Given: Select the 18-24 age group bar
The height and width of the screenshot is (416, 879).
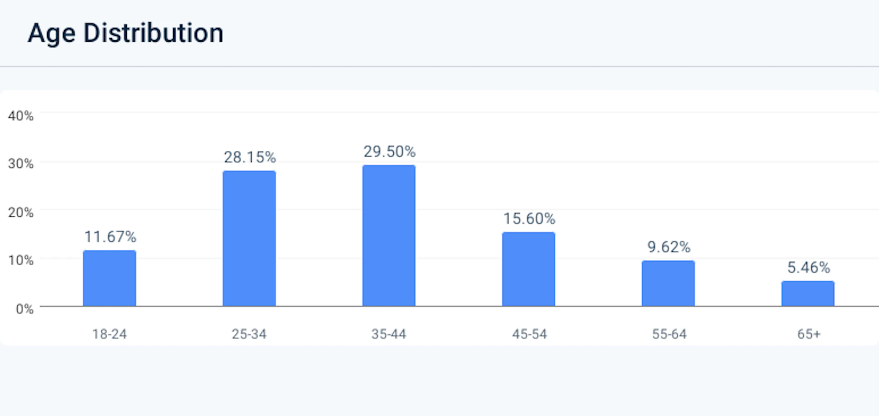Looking at the screenshot, I should click(109, 278).
